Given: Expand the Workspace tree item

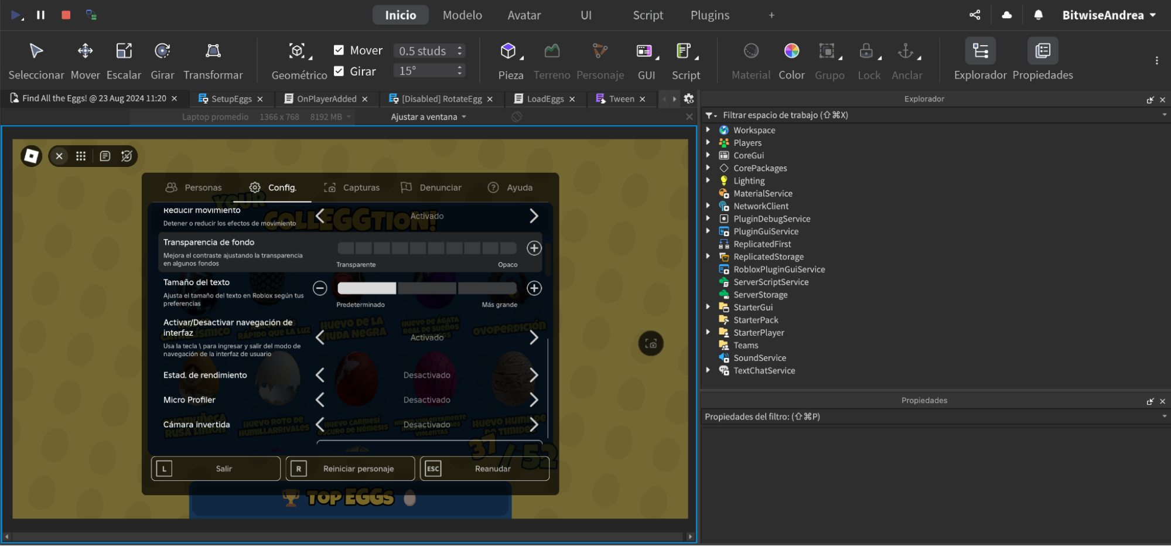Looking at the screenshot, I should coord(709,130).
